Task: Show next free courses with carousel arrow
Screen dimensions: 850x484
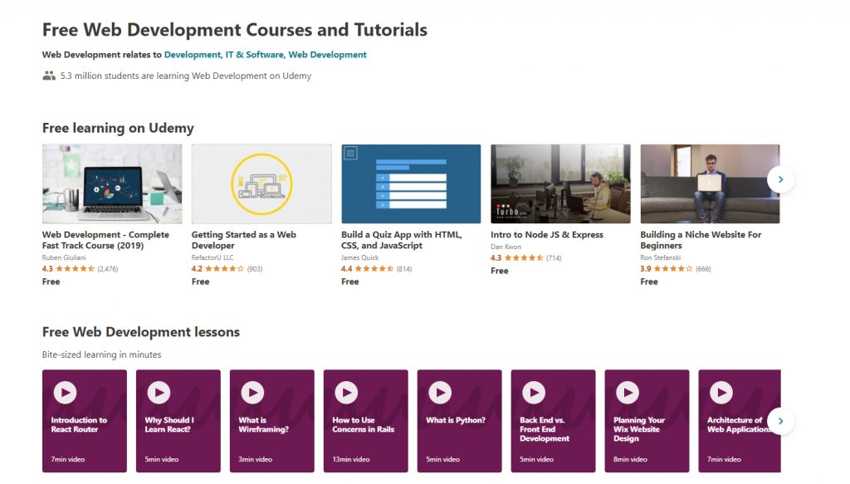Action: click(x=780, y=179)
